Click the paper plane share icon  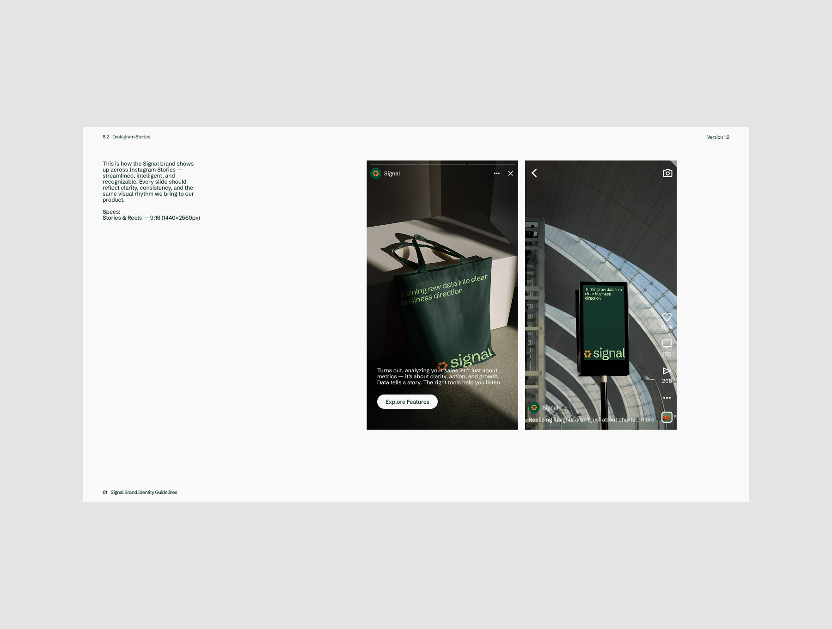[666, 371]
